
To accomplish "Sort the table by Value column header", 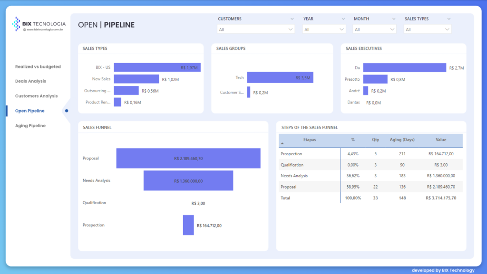I will [441, 140].
